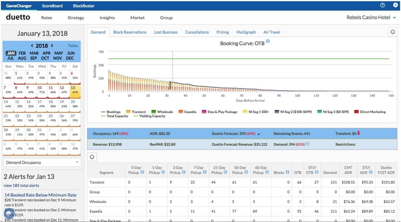Open the help question mark icon
401x222 pixels.
[x=383, y=5]
